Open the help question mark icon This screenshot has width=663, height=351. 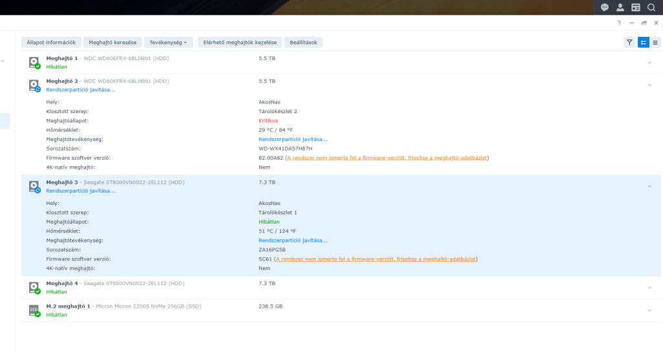(620, 23)
